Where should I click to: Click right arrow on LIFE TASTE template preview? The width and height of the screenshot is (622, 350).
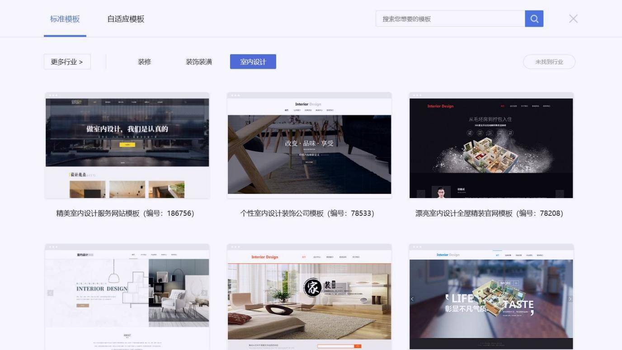[x=570, y=299]
